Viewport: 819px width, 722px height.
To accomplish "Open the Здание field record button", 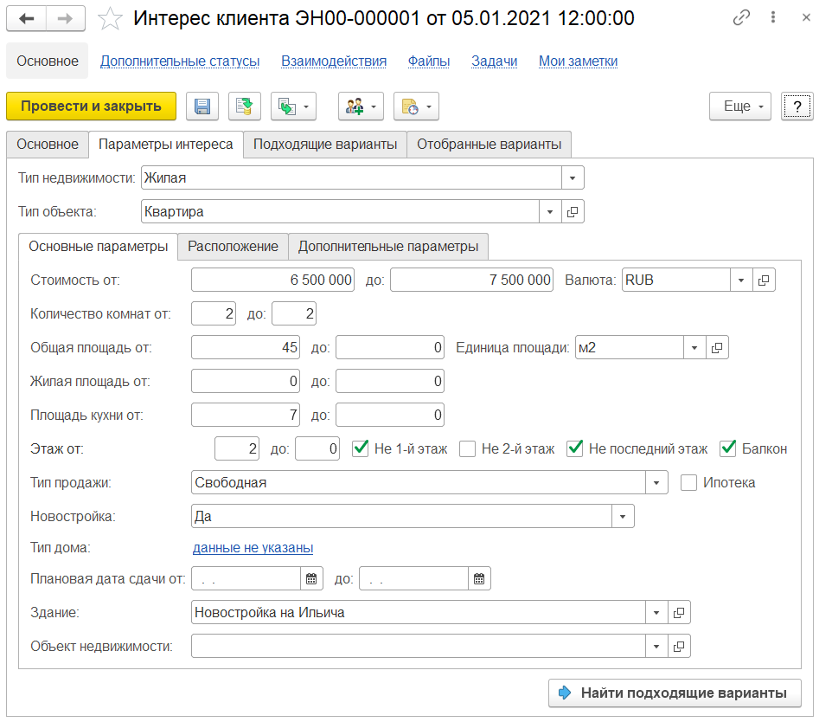I will coord(679,612).
